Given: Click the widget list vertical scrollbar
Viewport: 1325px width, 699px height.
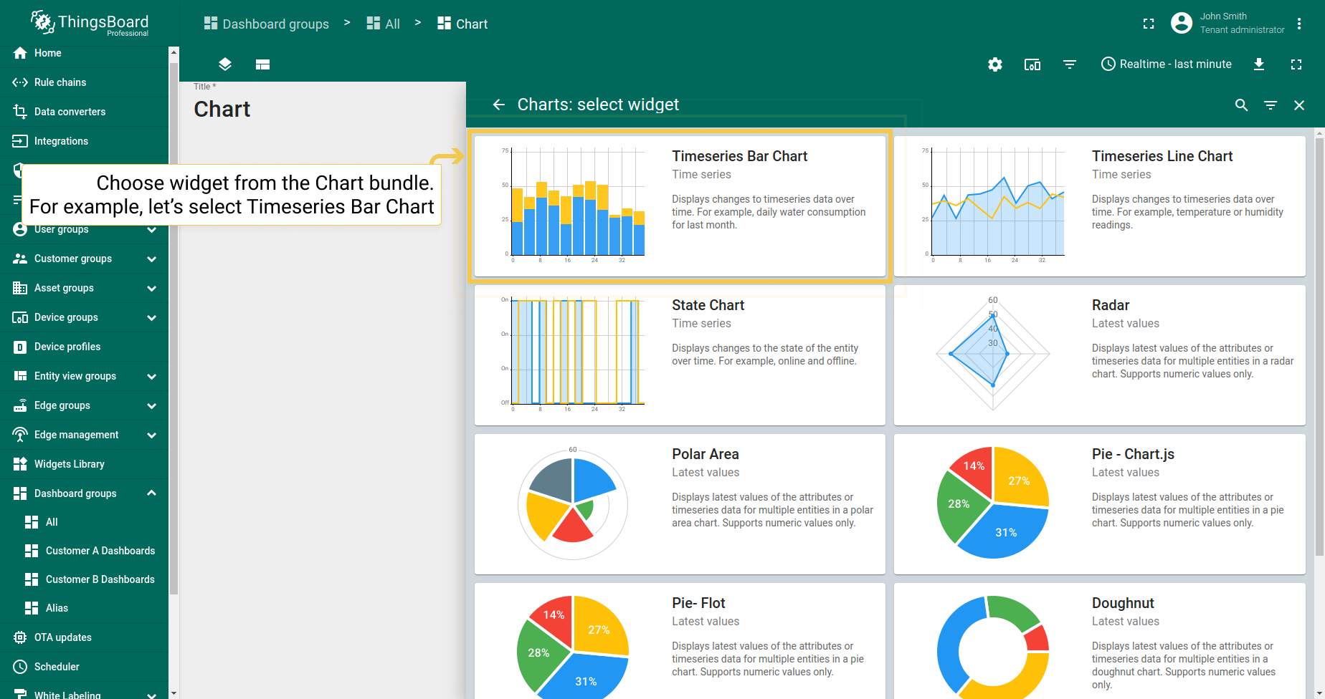Looking at the screenshot, I should pos(1319,347).
